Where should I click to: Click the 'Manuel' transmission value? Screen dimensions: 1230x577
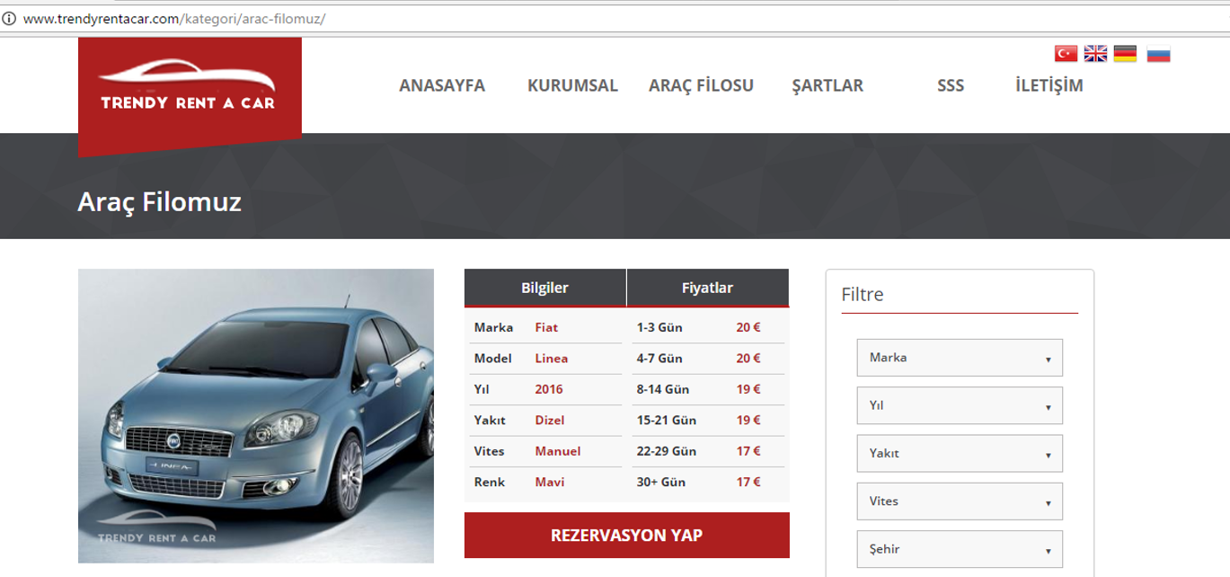point(558,451)
